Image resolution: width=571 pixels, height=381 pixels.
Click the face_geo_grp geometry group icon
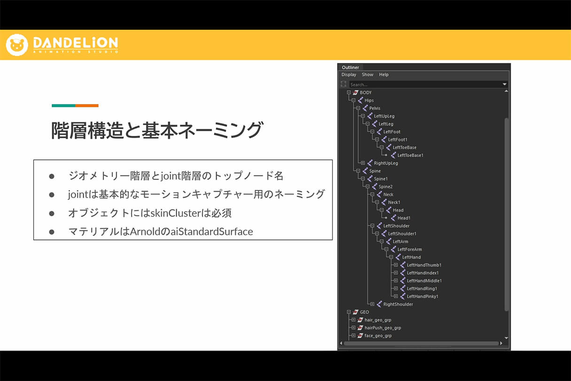click(360, 335)
